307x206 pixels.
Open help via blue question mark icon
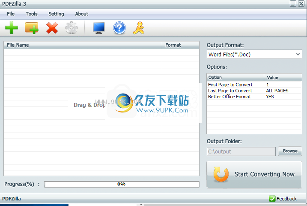click(x=119, y=28)
